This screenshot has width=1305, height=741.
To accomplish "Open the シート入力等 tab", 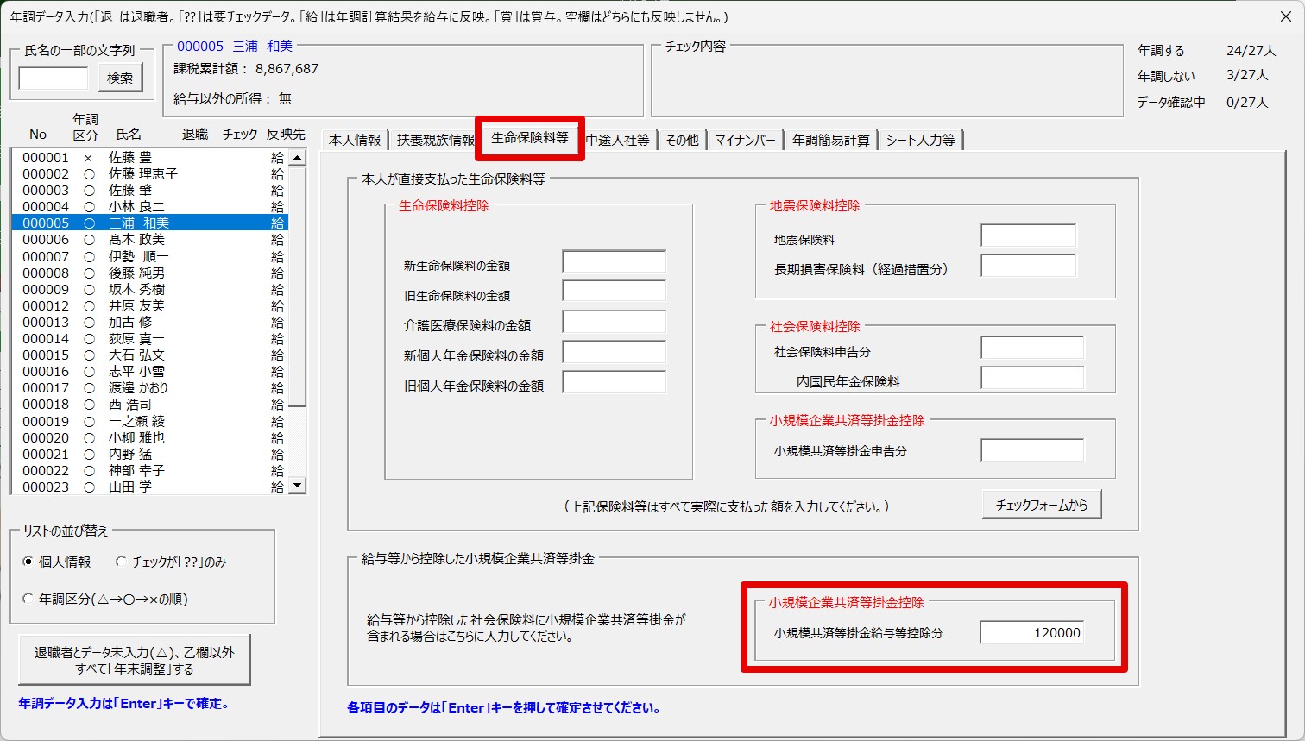I will 920,140.
